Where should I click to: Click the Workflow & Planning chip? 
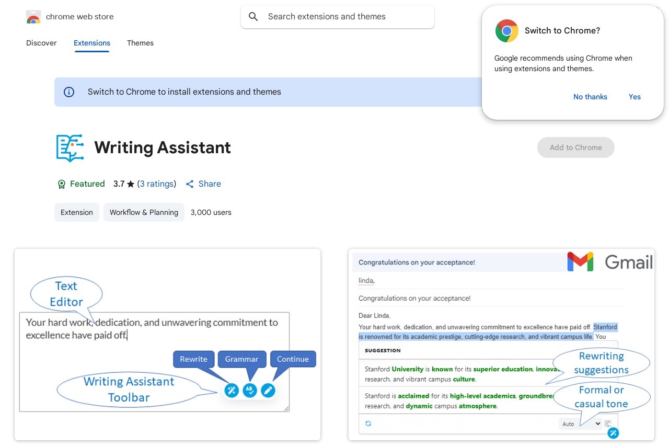144,212
